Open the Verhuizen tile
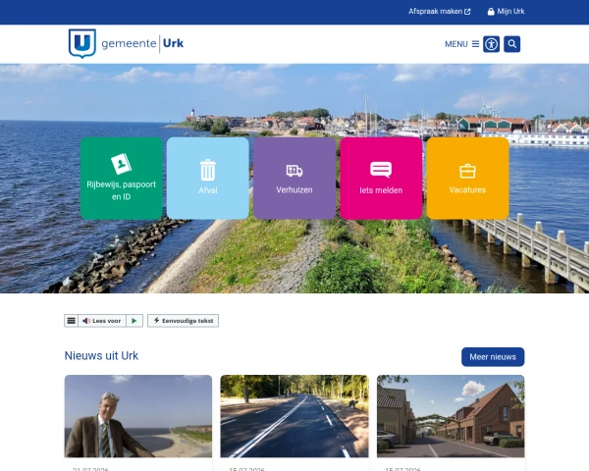 [x=294, y=178]
